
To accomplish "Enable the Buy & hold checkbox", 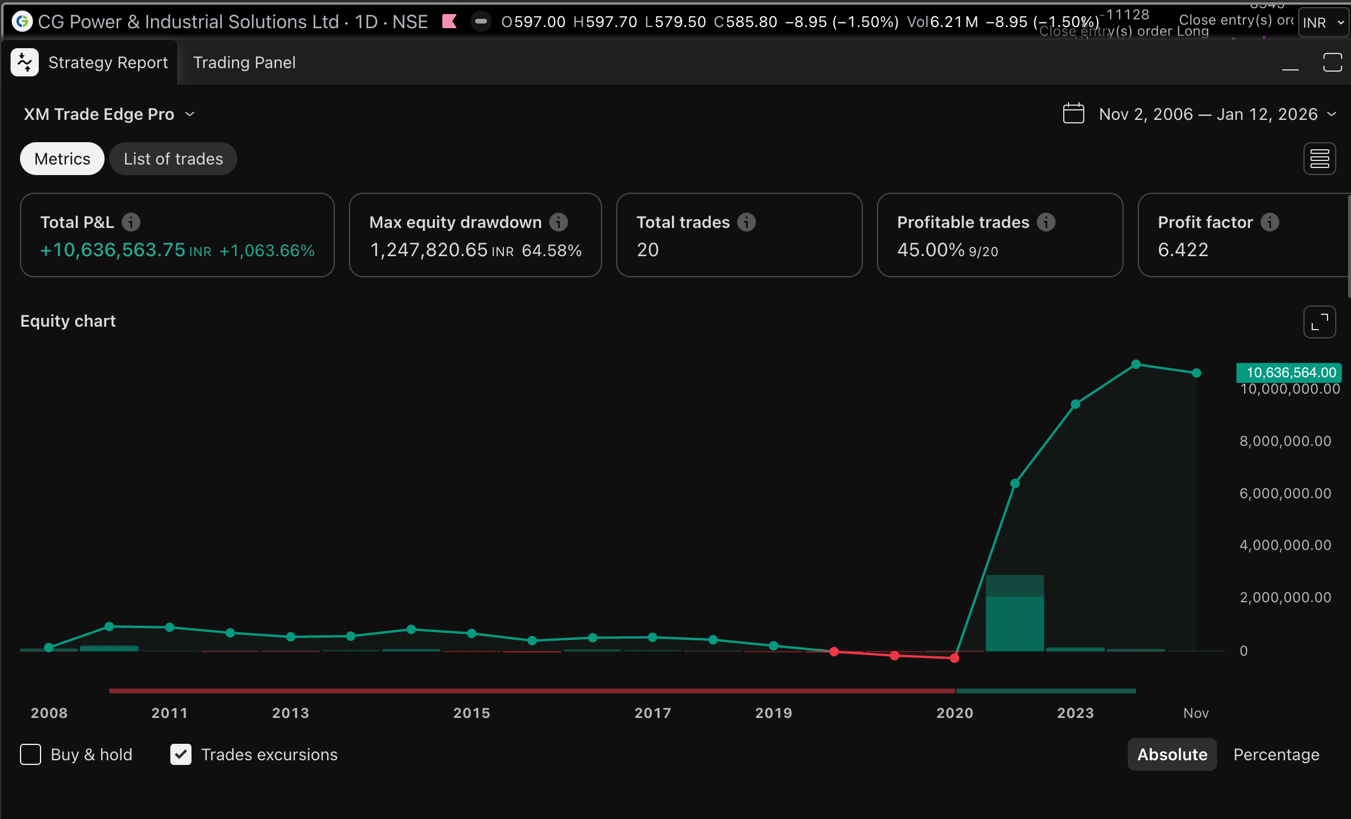I will 31,754.
